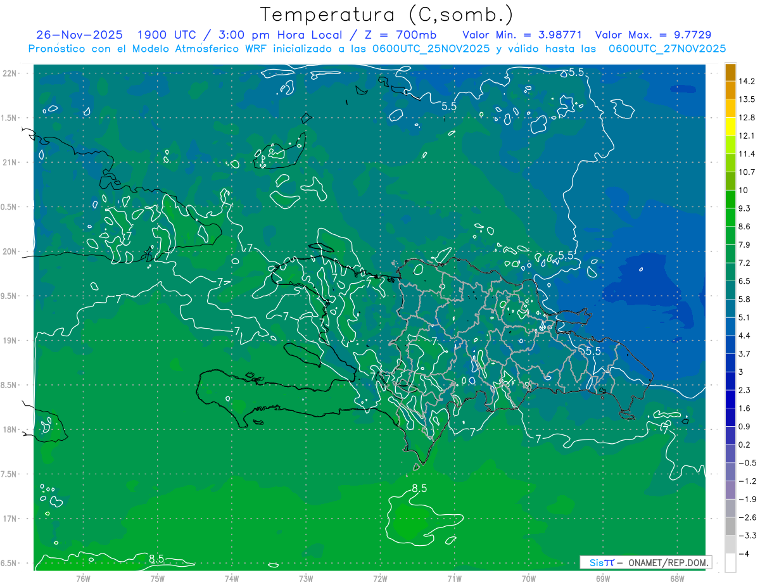
Task: Click the '19N' latitude axis label
Action: (x=9, y=341)
